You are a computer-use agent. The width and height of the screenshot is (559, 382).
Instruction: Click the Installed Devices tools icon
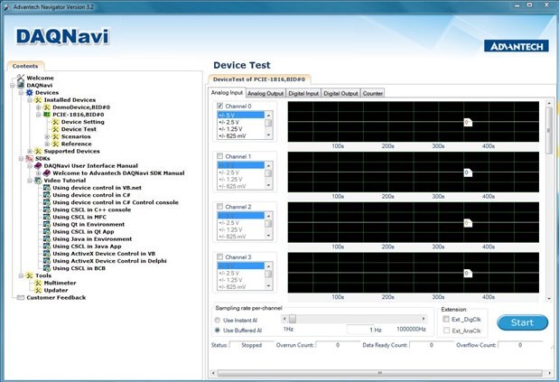click(38, 100)
